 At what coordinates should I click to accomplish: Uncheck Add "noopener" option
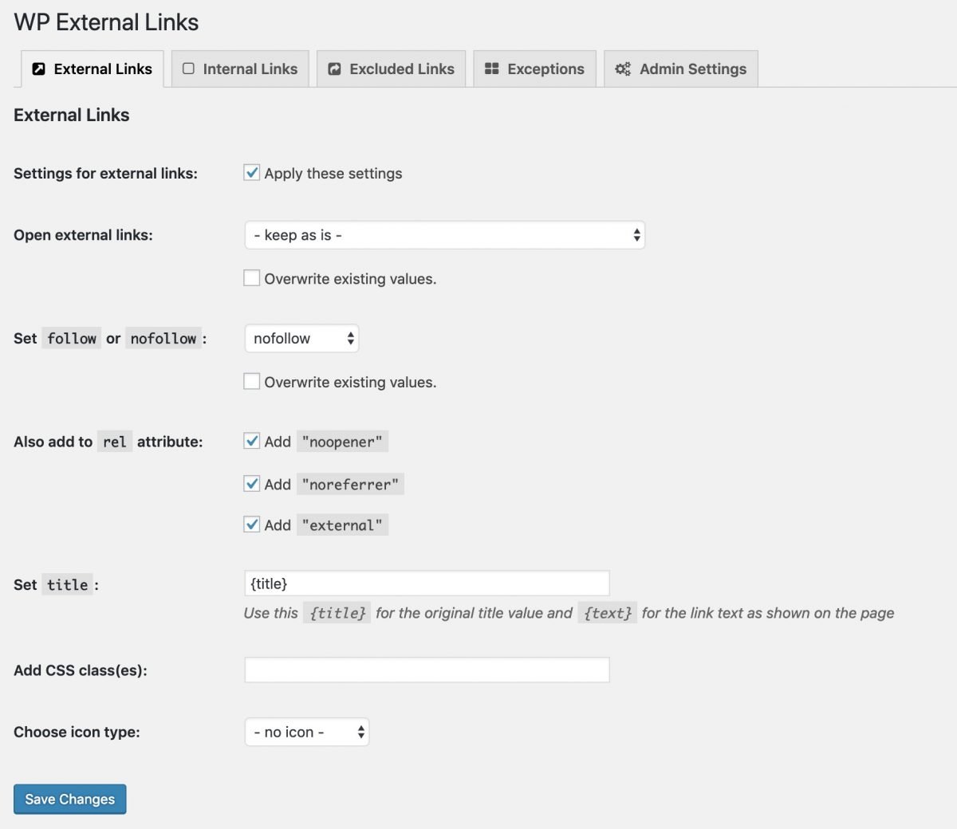[x=251, y=441]
